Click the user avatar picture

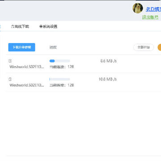[x=138, y=8]
